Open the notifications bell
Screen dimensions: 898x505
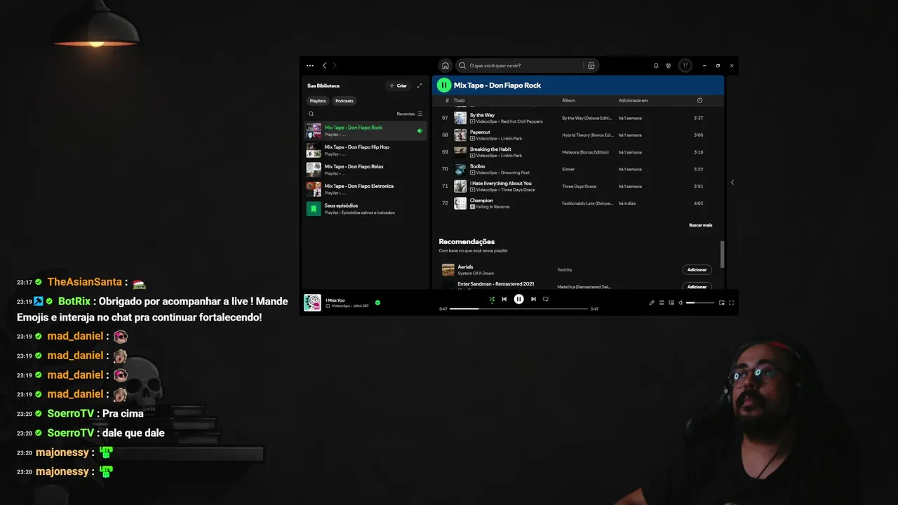click(x=656, y=65)
